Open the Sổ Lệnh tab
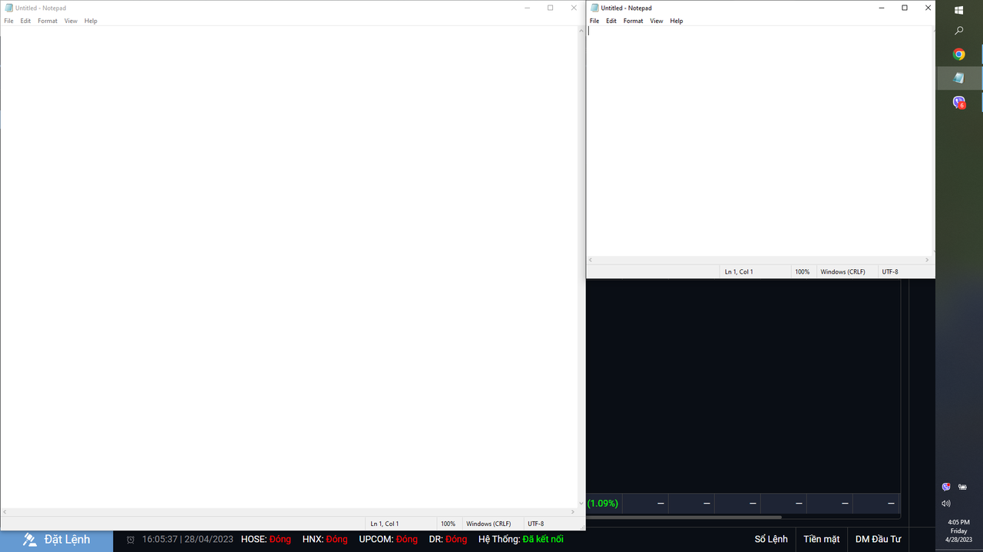983x552 pixels. click(x=771, y=540)
